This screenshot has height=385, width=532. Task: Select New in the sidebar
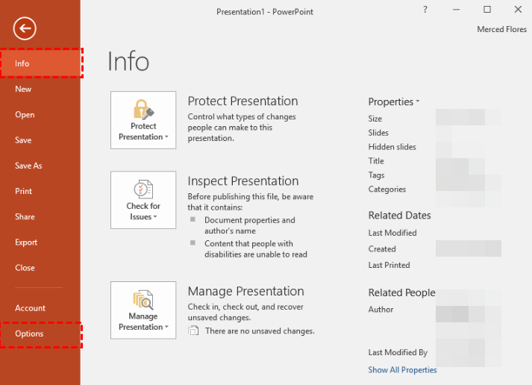[x=23, y=89]
